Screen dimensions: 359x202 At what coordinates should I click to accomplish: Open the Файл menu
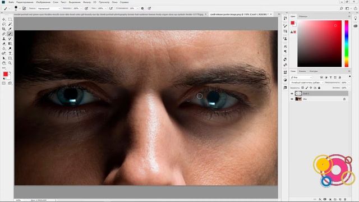click(11, 2)
